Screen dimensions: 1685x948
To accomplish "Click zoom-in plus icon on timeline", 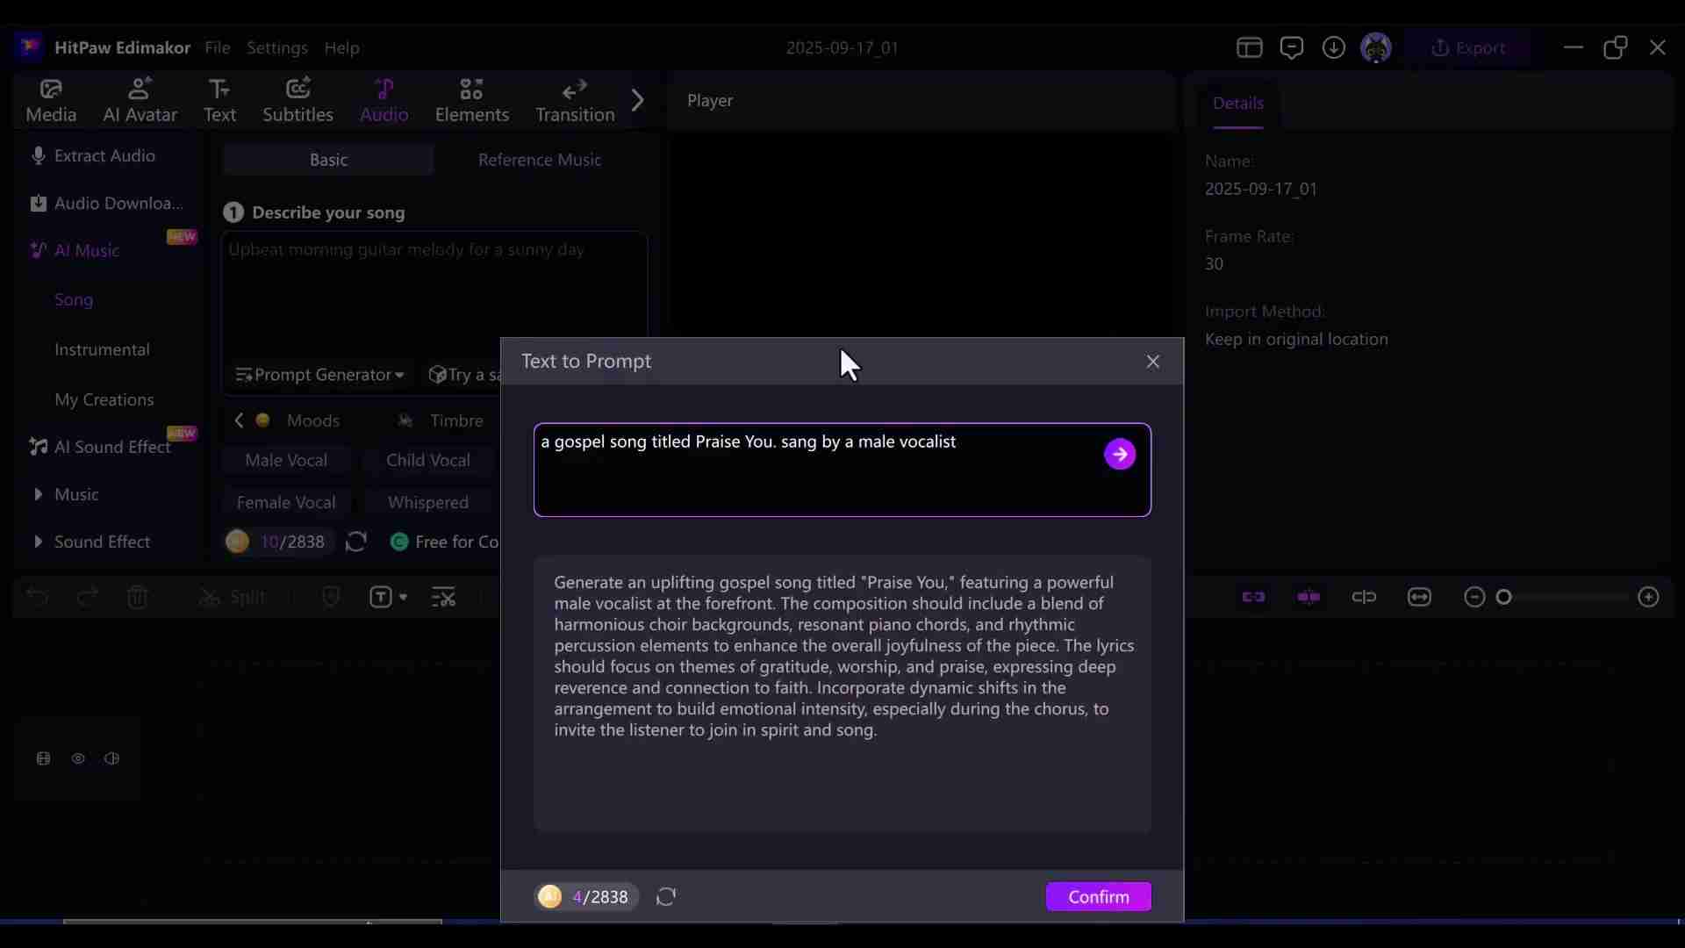I will tap(1648, 597).
